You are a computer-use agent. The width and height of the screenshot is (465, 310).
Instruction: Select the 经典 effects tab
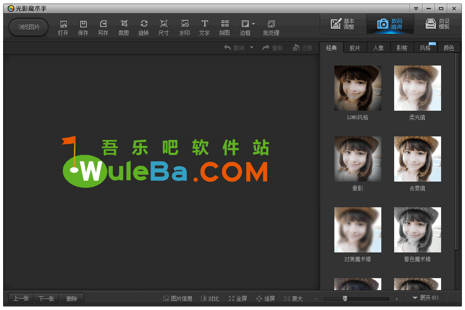(x=331, y=48)
